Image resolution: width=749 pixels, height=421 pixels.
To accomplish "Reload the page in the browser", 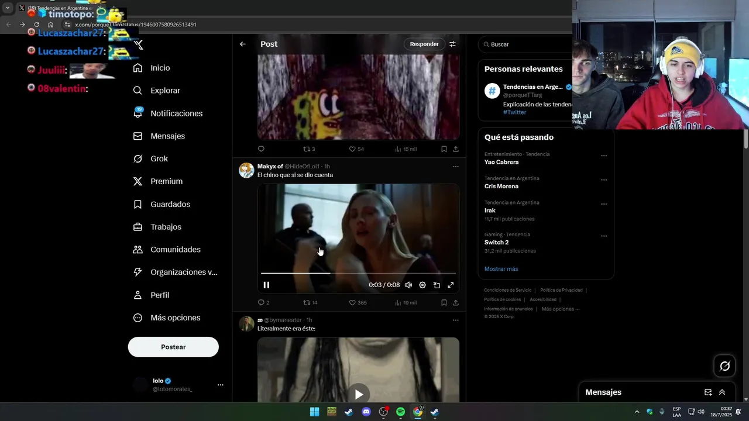I will click(x=36, y=25).
